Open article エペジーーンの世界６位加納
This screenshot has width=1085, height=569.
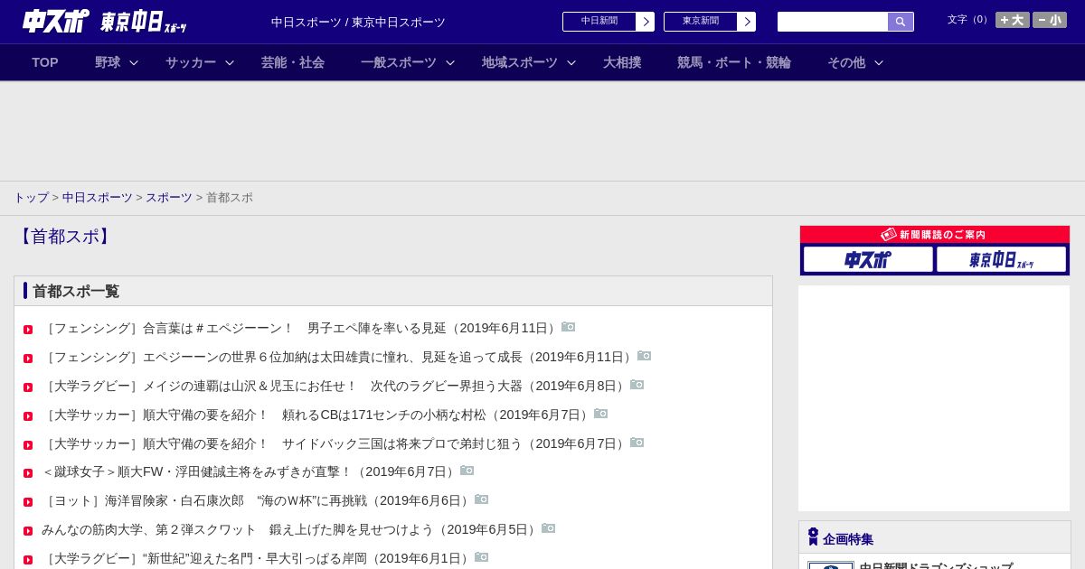coord(338,357)
